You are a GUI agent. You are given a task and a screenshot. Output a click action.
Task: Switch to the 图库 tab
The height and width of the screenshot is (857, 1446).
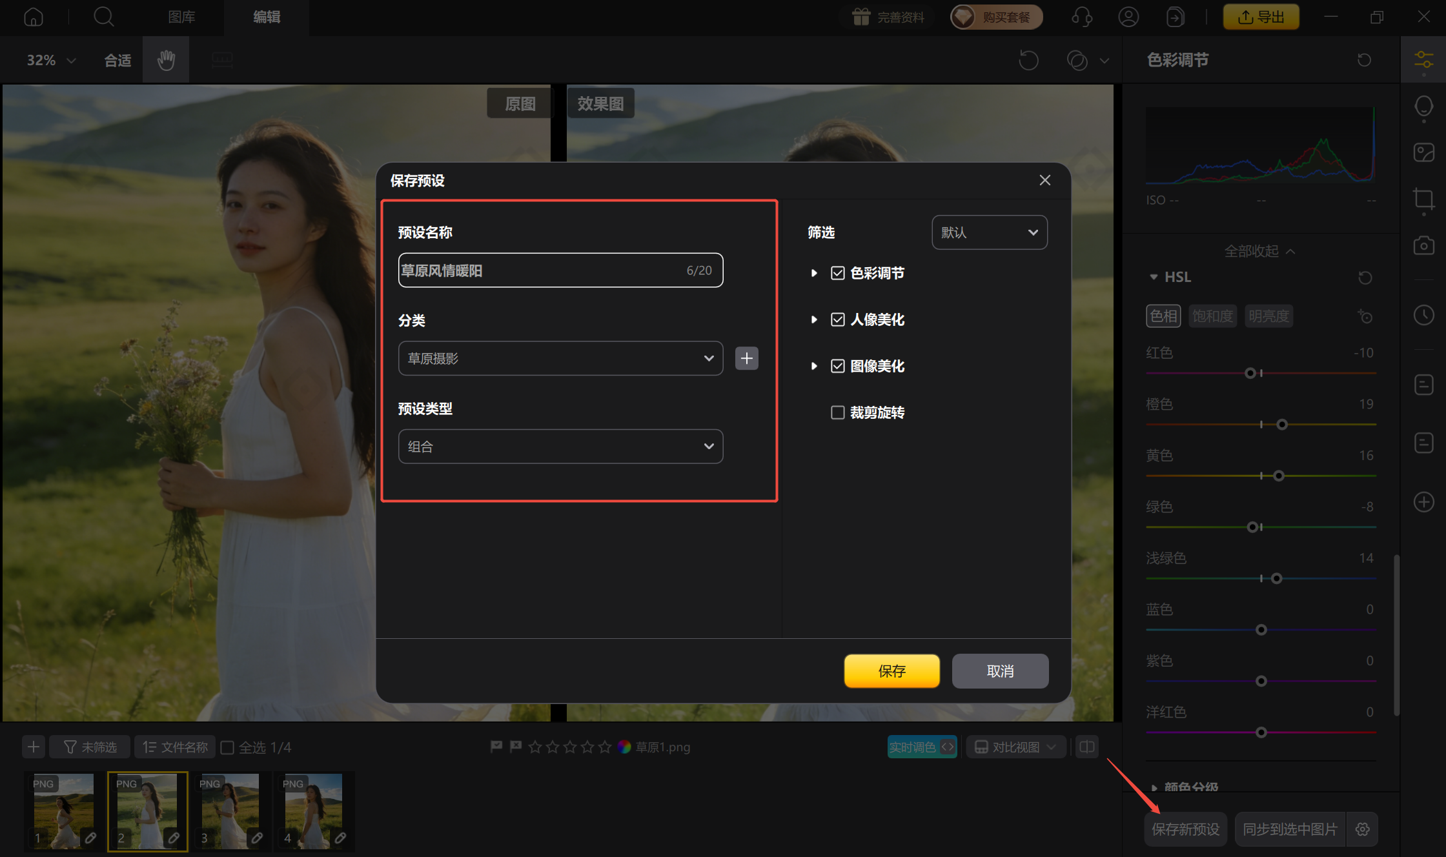pos(181,17)
